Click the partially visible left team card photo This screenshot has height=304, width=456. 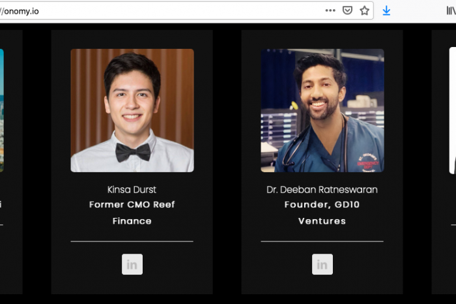tap(2, 110)
